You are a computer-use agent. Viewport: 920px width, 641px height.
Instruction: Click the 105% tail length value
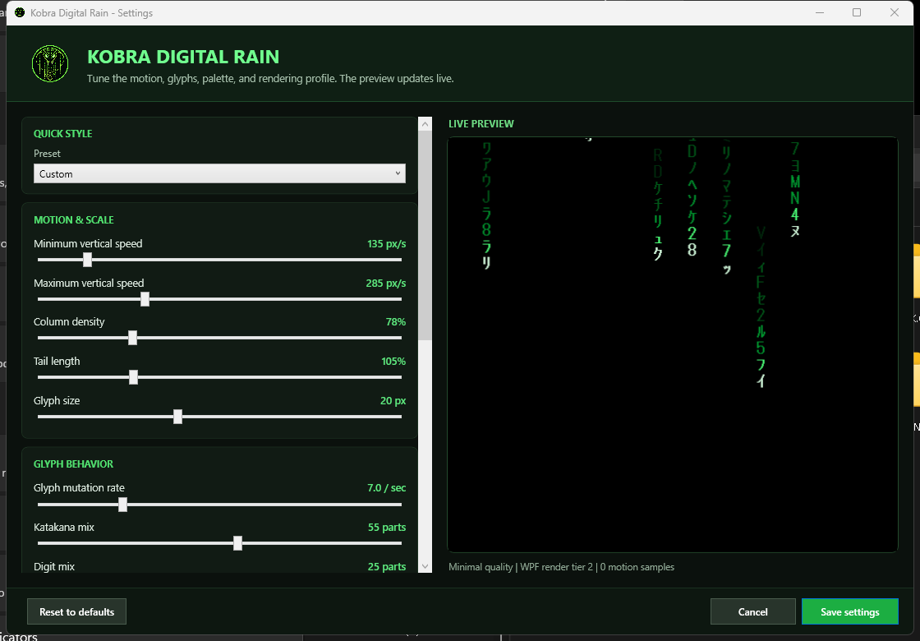393,361
